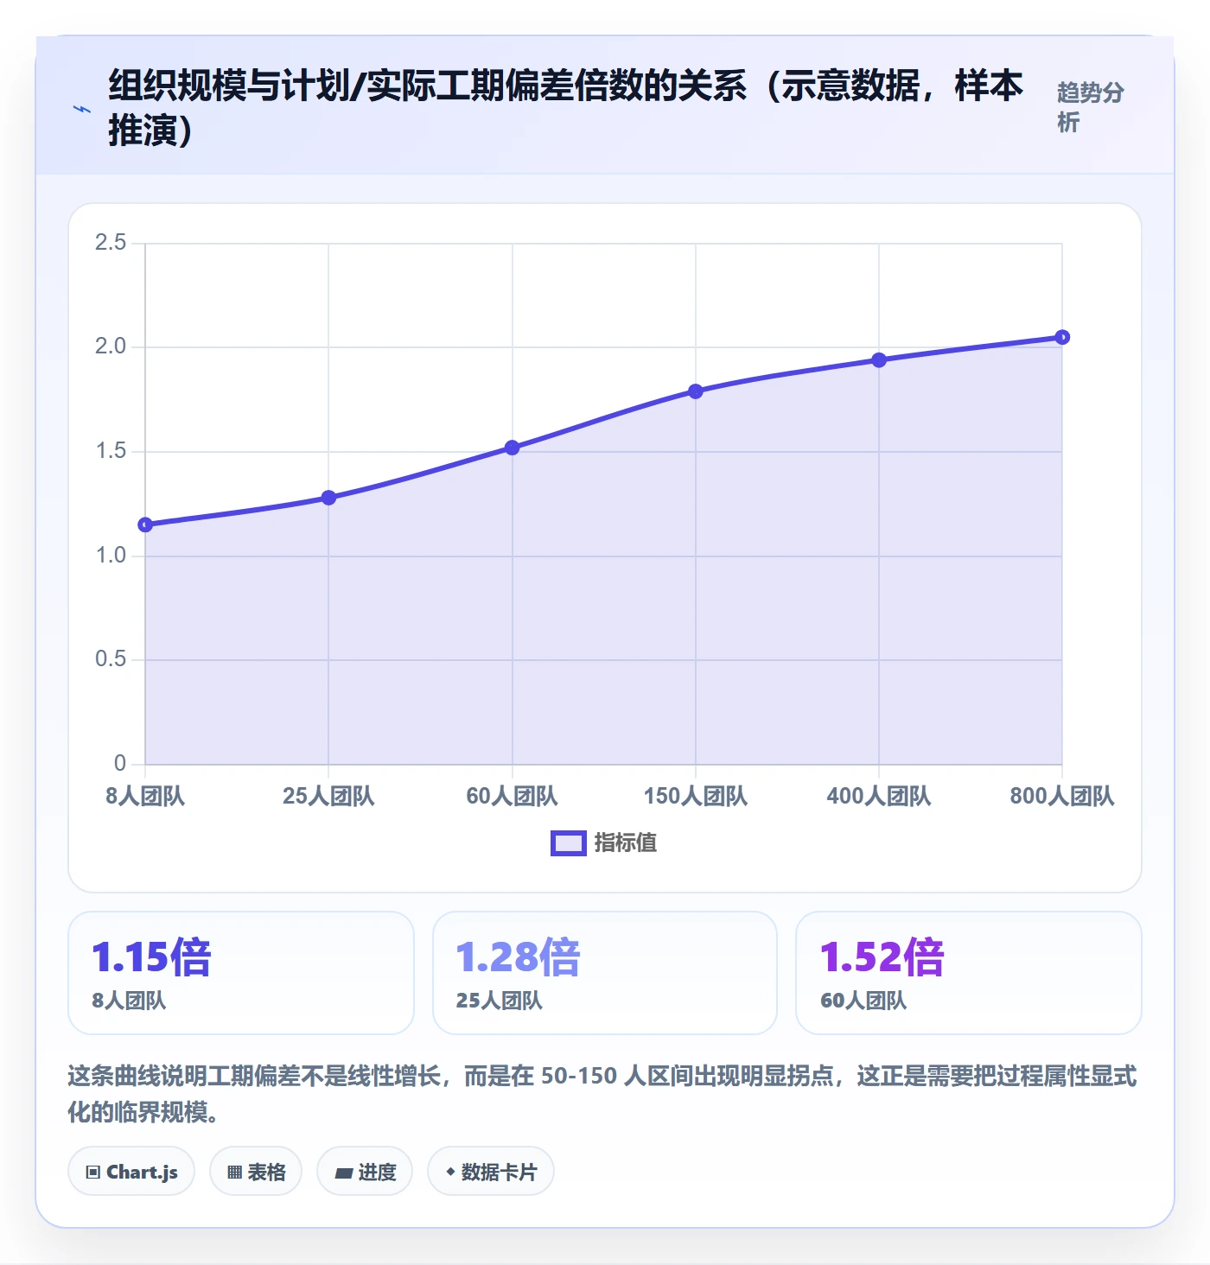This screenshot has width=1210, height=1265.
Task: Toggle the 指标值 legend color box
Action: (x=568, y=843)
